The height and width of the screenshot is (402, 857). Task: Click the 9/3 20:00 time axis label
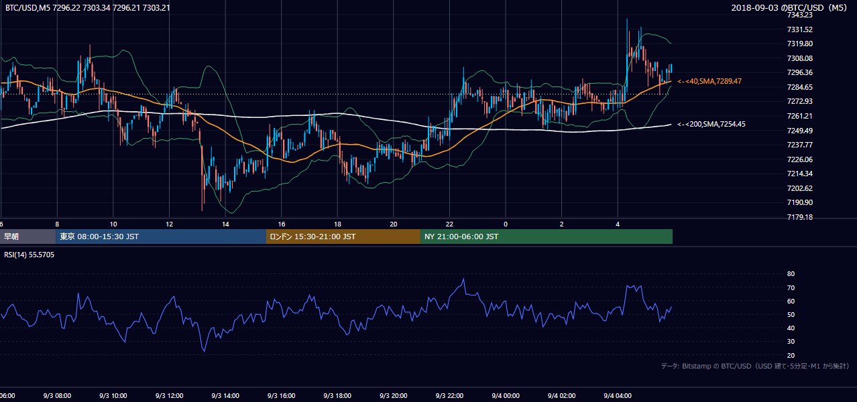point(393,396)
